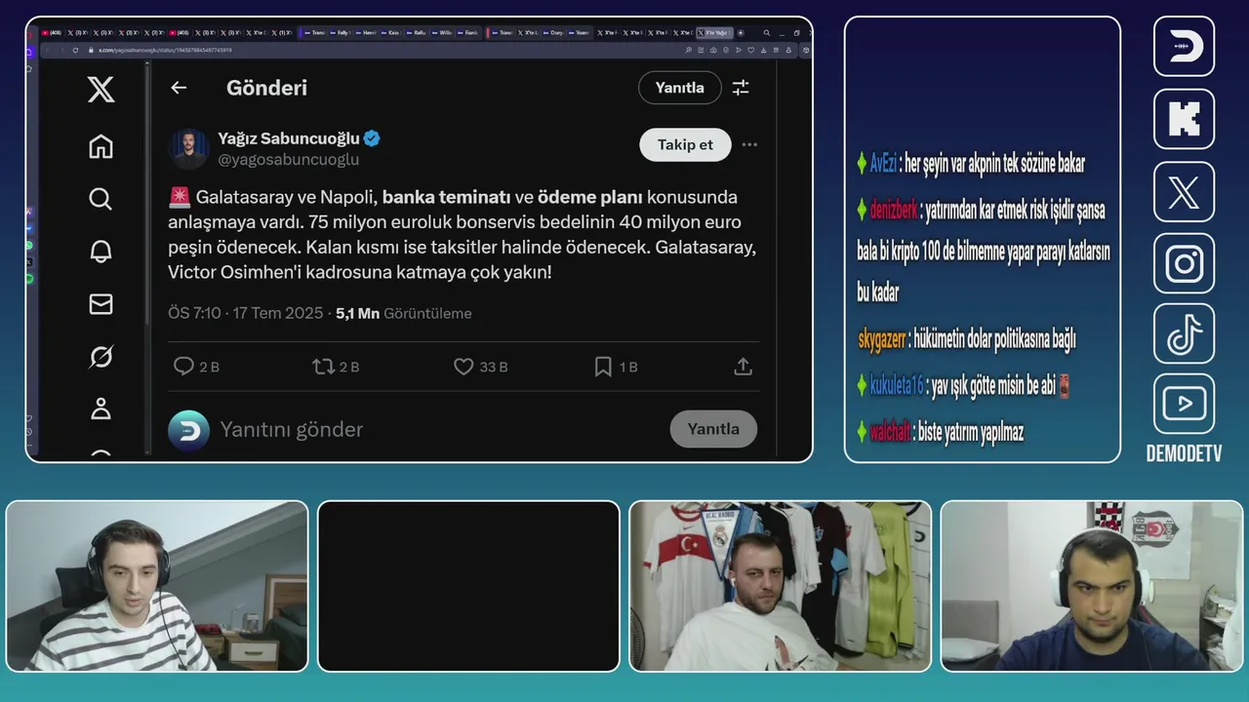Open the three-dot menu on the post
This screenshot has height=702, width=1249.
749,144
